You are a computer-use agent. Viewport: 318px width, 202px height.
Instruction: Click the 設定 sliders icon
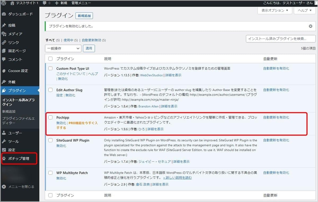(4, 150)
